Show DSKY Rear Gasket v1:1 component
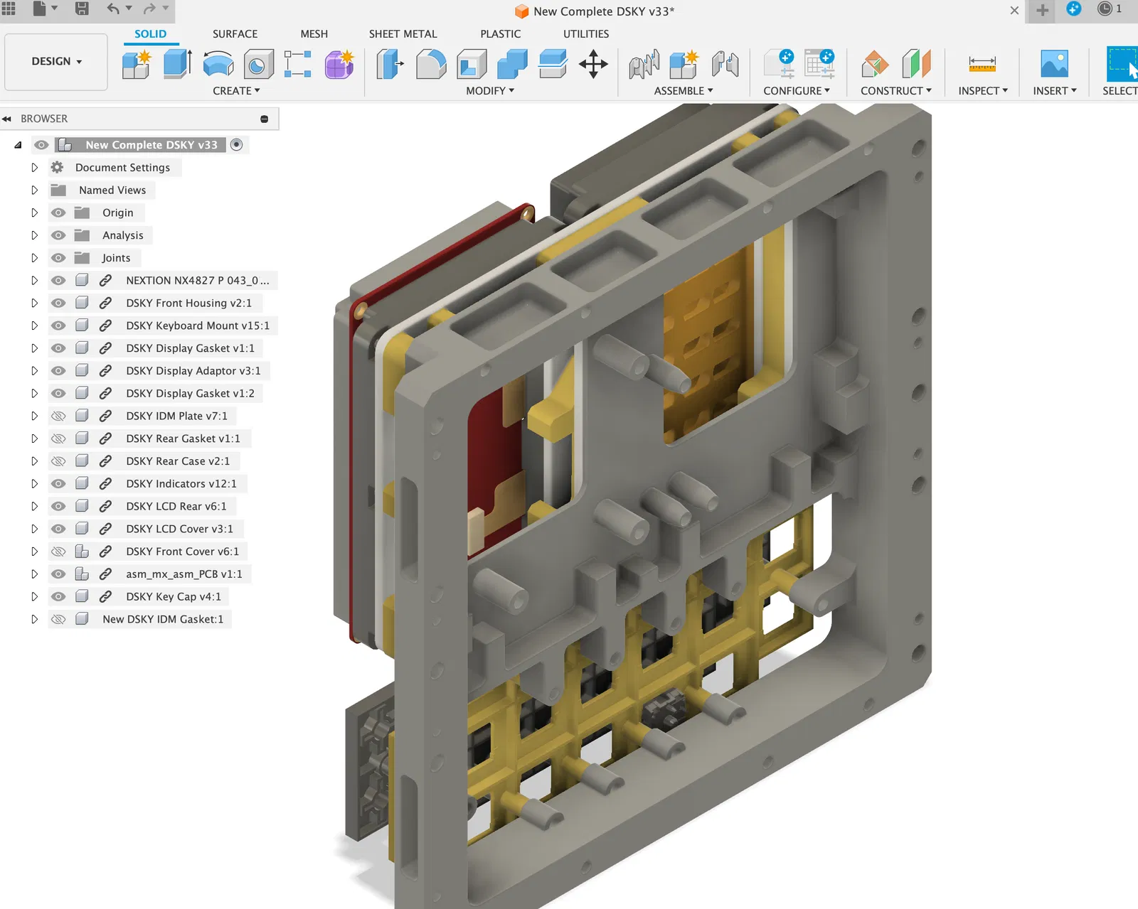This screenshot has width=1138, height=909. coord(58,439)
